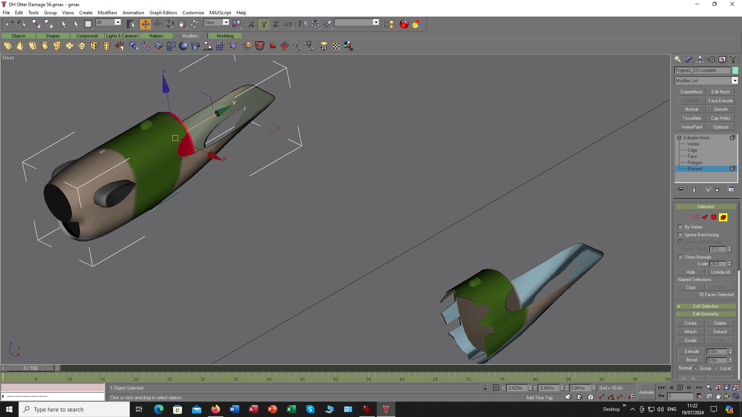This screenshot has height=417, width=742.
Task: Click the Detach button
Action: (720, 332)
